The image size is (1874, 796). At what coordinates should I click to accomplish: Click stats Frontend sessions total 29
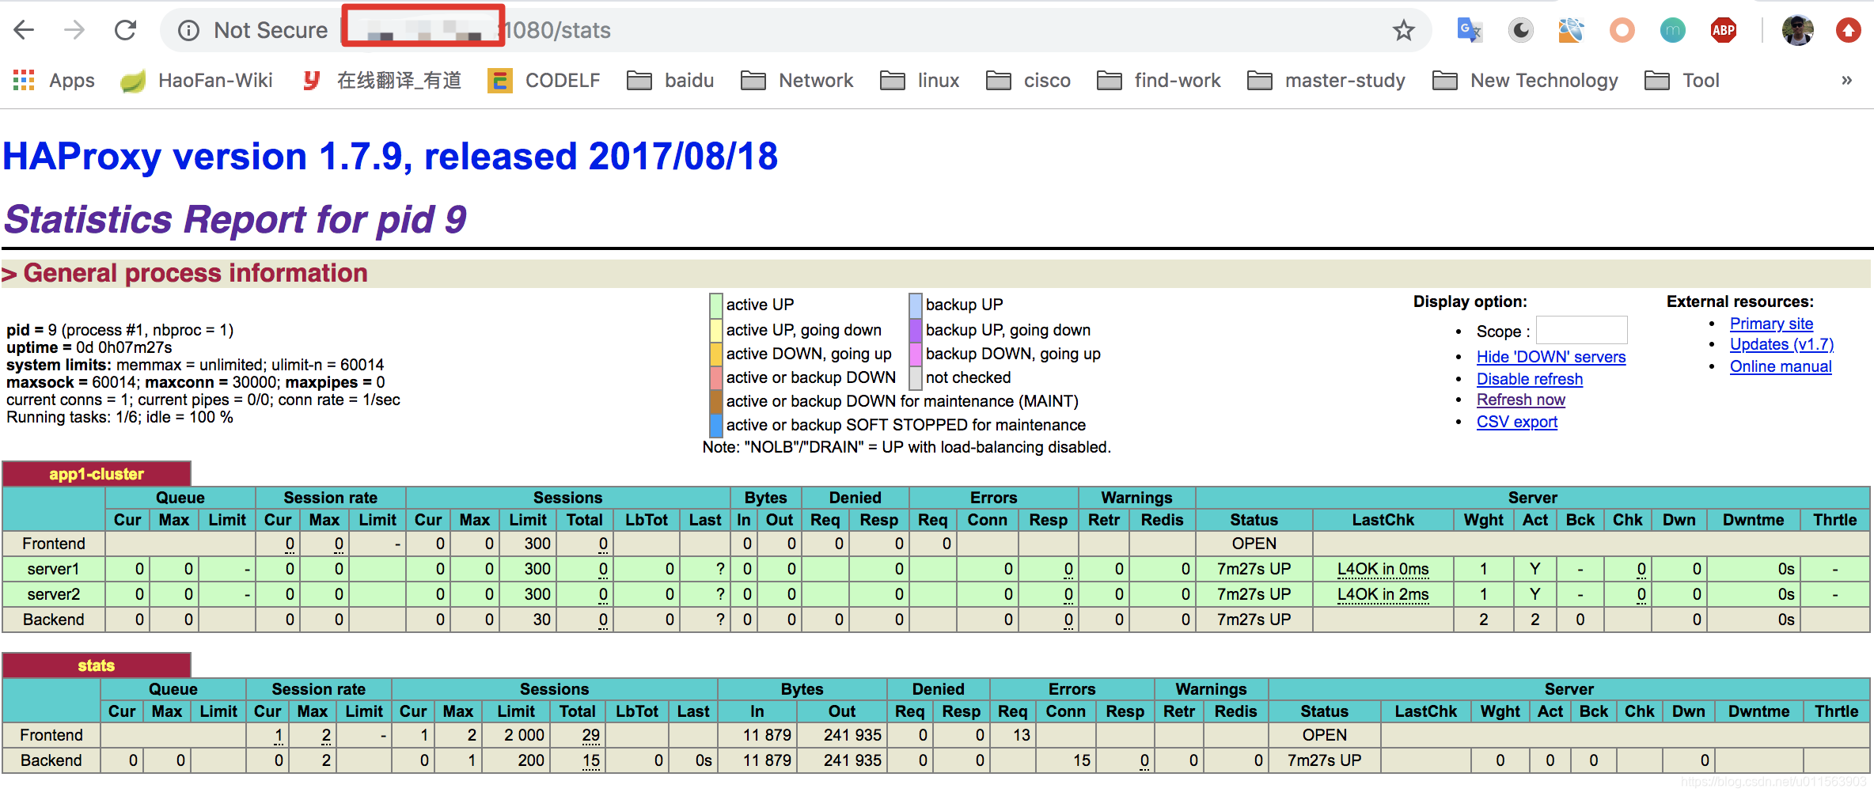590,735
